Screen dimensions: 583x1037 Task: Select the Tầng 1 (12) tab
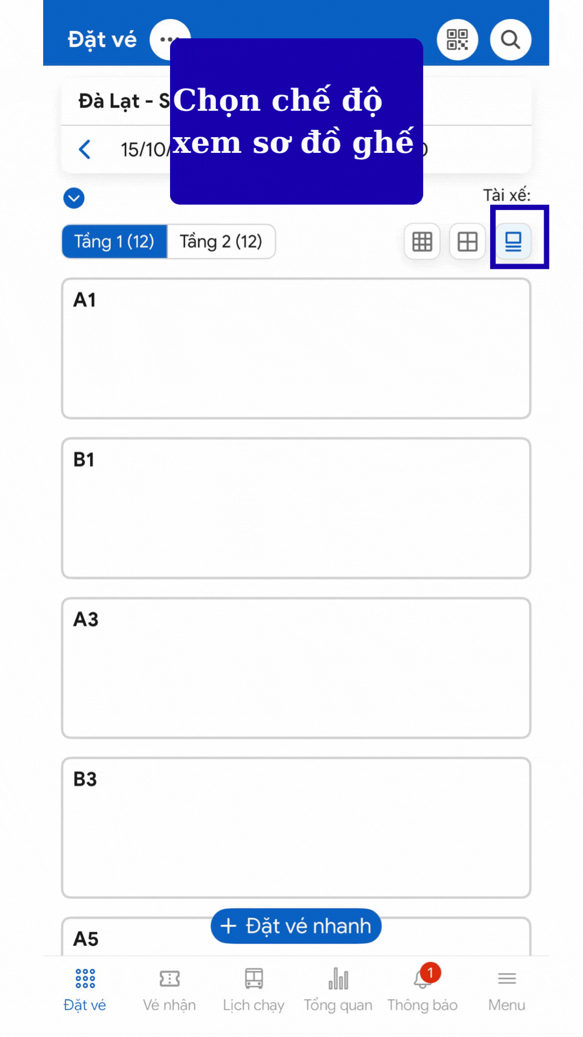point(114,241)
